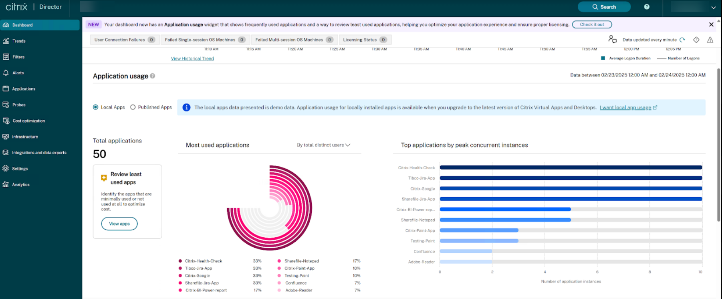Toggle Citrix-Health-Check legend entry in donut chart

203,261
